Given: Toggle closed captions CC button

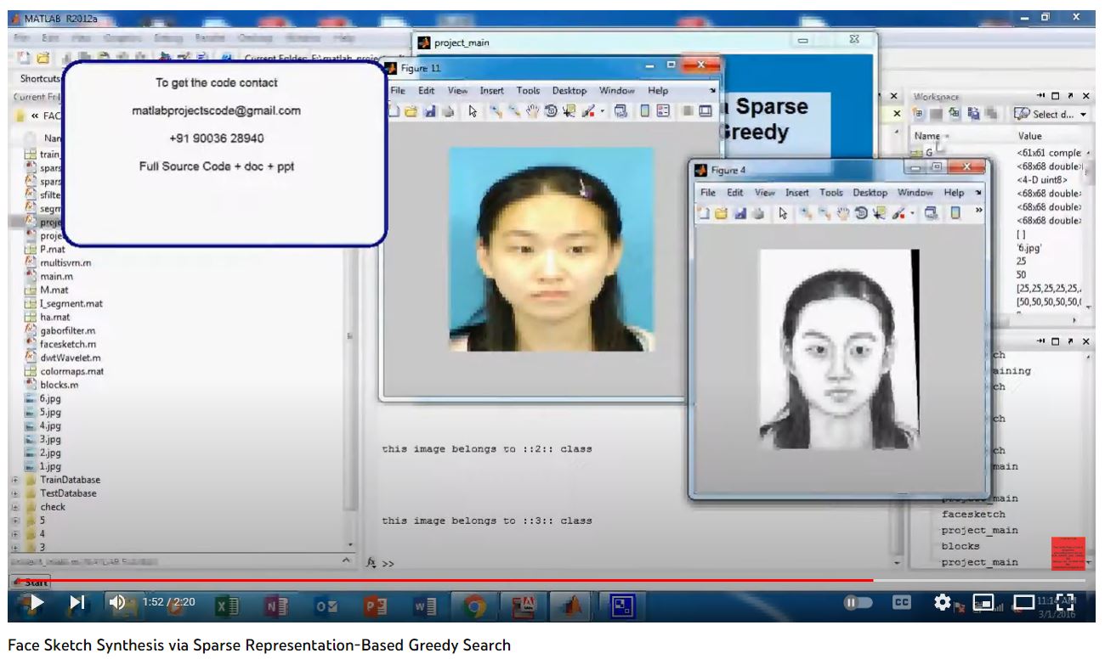Looking at the screenshot, I should 902,602.
